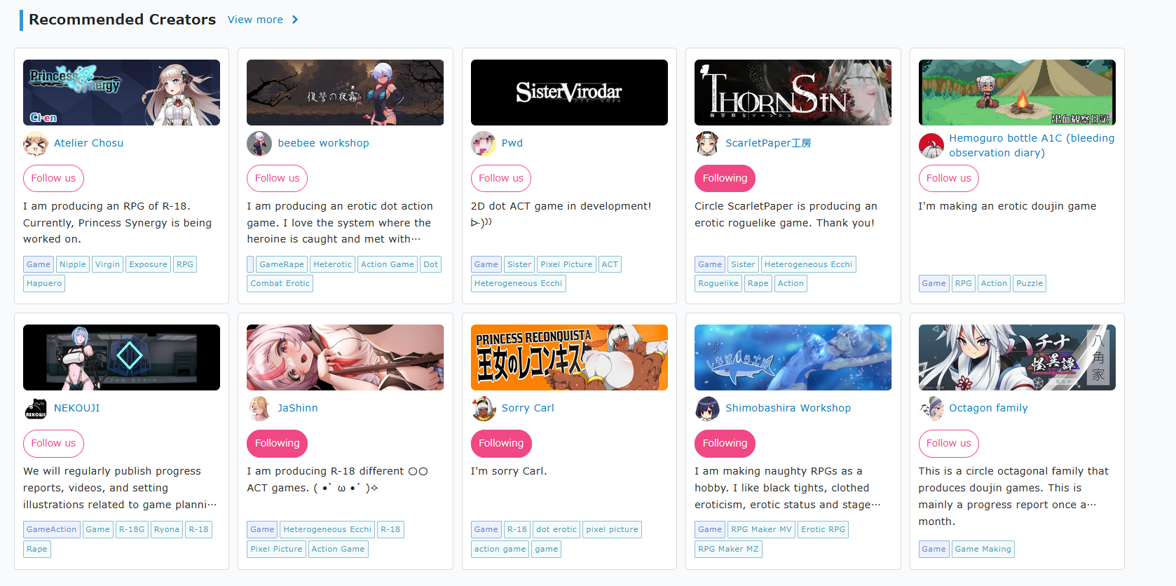
Task: Open the Pwd creator avatar
Action: pyautogui.click(x=484, y=144)
